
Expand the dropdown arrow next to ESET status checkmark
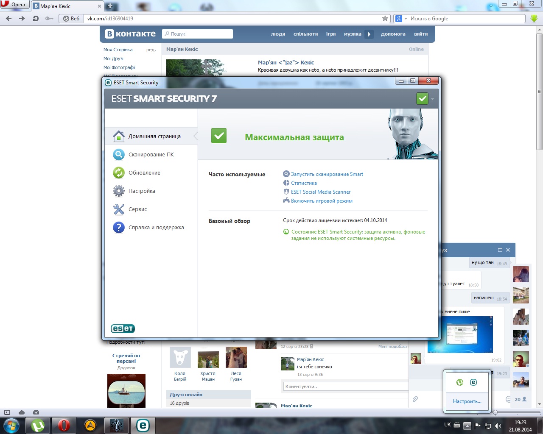[432, 99]
